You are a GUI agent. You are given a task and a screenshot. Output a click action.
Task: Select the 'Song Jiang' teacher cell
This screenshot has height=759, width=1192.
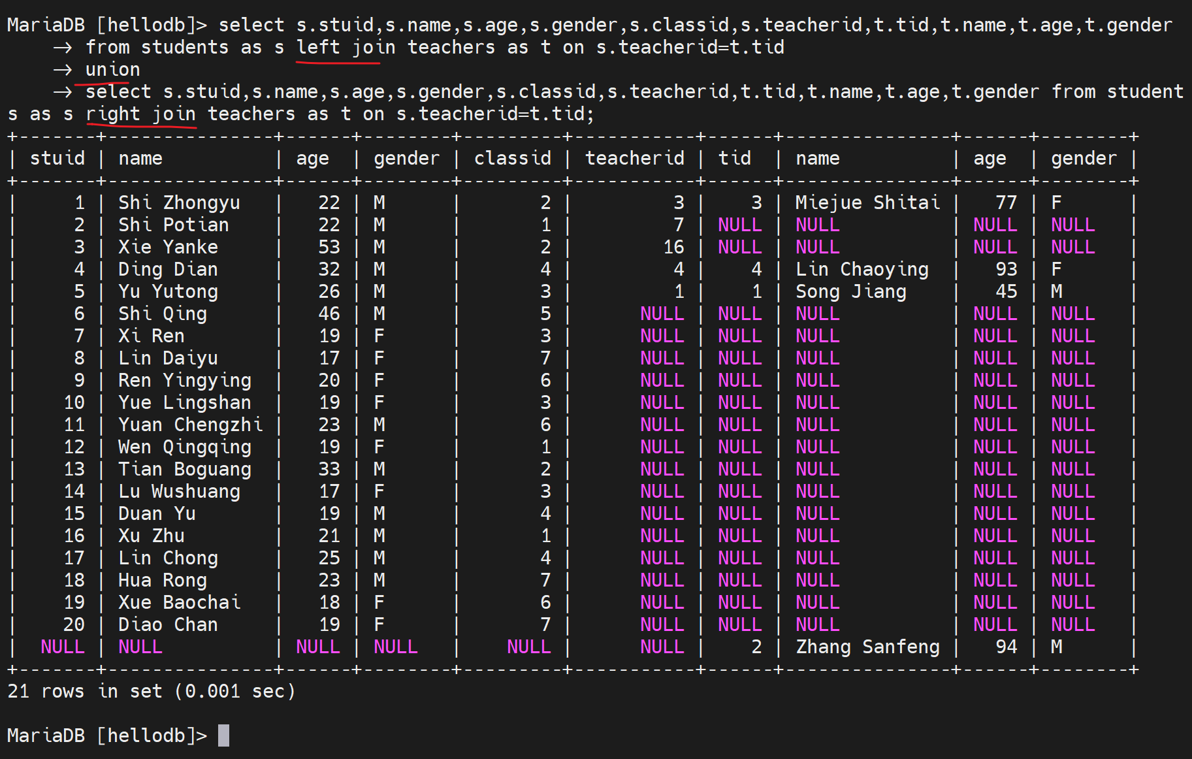850,292
